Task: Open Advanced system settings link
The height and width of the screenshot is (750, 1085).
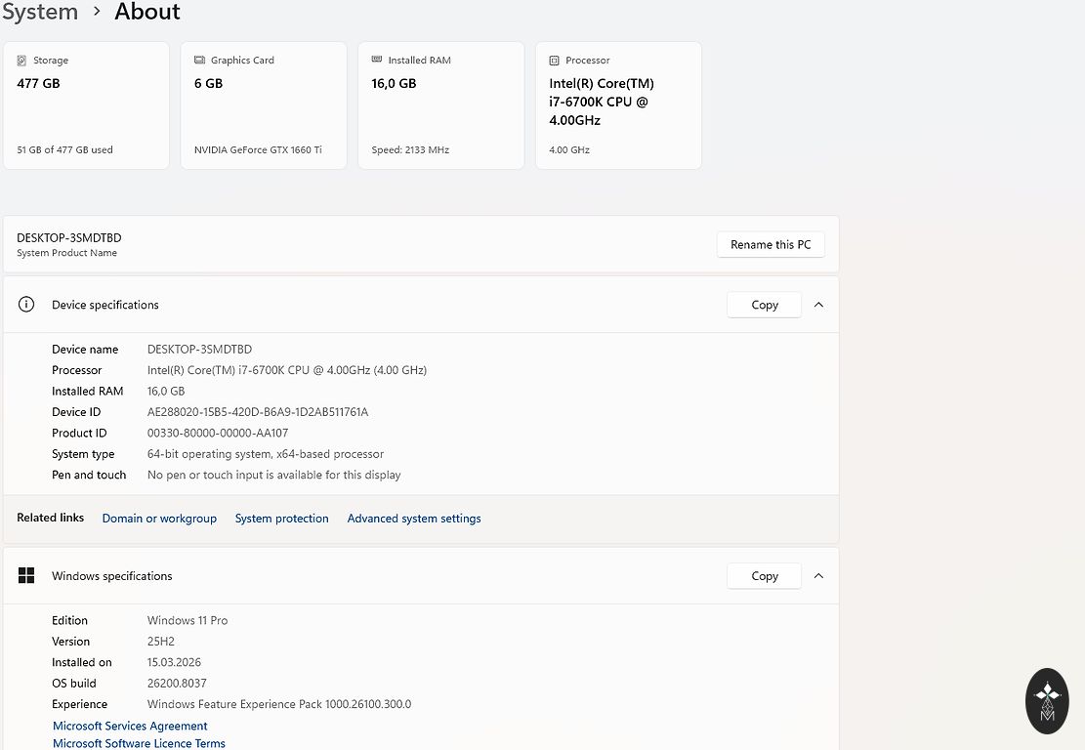Action: coord(414,519)
